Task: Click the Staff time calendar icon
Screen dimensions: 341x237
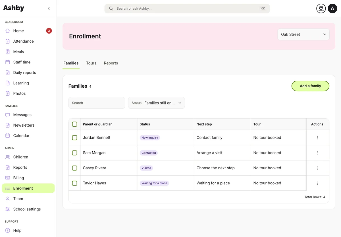Action: click(8, 62)
